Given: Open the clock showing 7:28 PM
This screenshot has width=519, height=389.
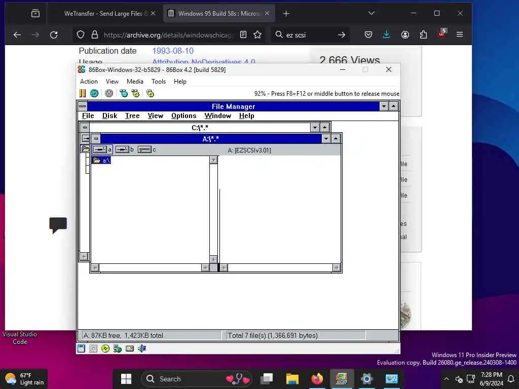Looking at the screenshot, I should click(491, 379).
